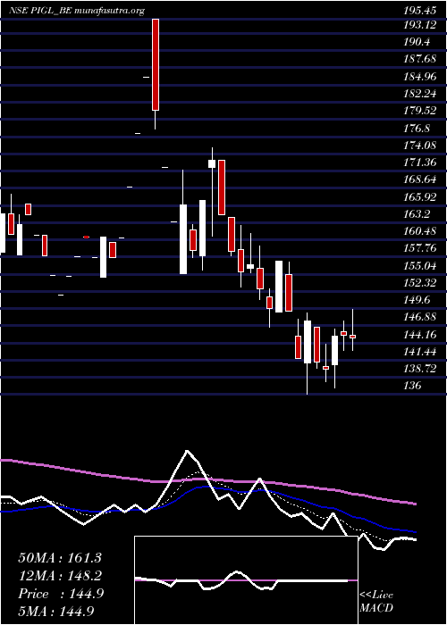447x625 pixels.
Task: Select the 171.36 price axis label
Action: point(421,162)
